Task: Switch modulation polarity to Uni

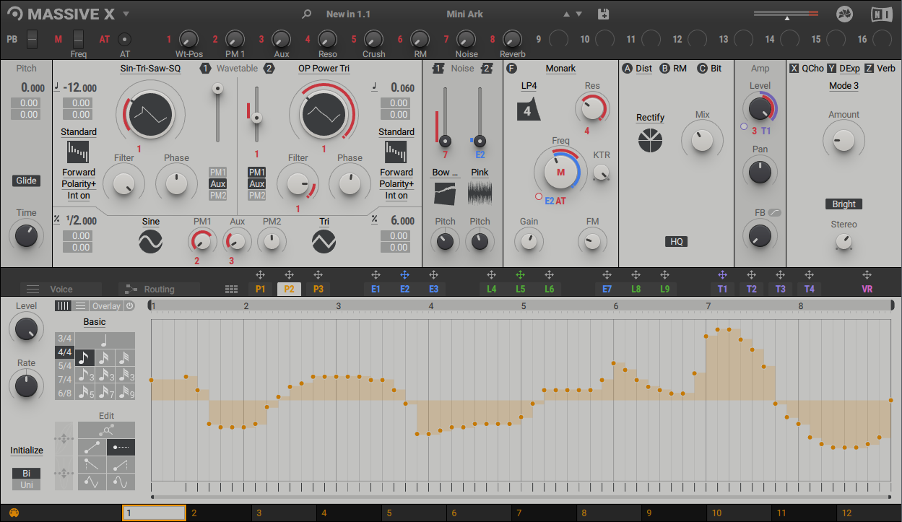Action: (x=26, y=485)
